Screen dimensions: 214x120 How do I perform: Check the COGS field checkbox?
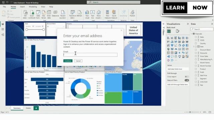pos(196,40)
